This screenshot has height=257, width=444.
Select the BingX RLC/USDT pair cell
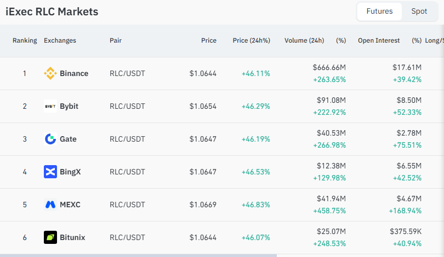click(x=127, y=172)
